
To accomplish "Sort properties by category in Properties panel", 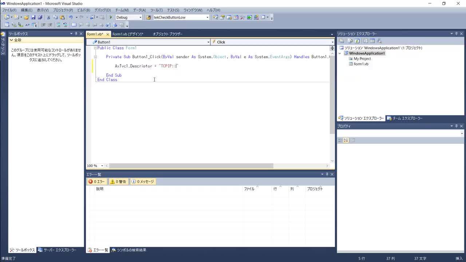I will coord(340,140).
